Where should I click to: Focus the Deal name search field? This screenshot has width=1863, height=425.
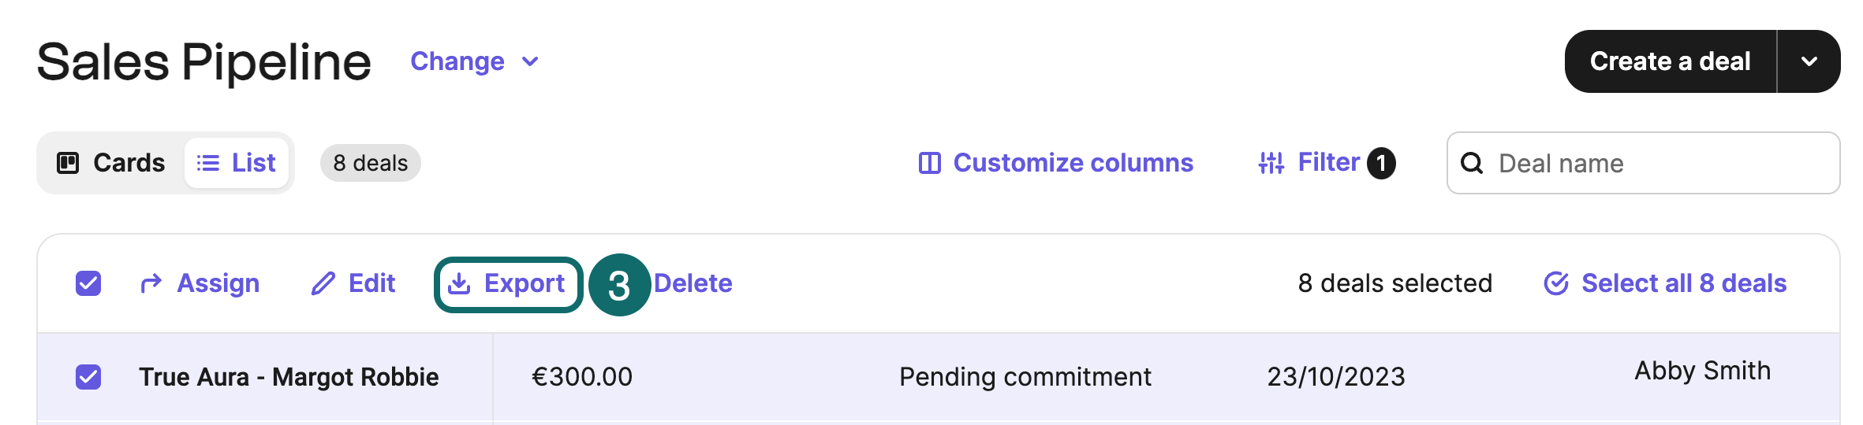pyautogui.click(x=1656, y=163)
